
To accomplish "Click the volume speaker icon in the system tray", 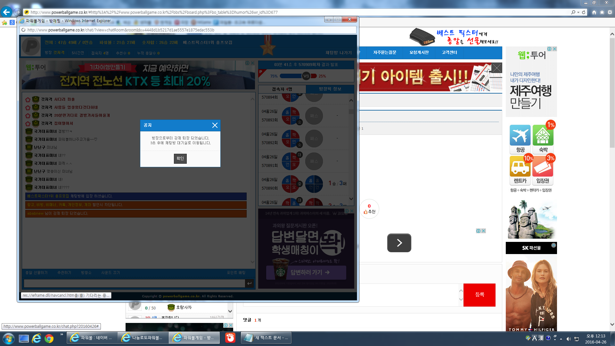I will click(x=569, y=339).
